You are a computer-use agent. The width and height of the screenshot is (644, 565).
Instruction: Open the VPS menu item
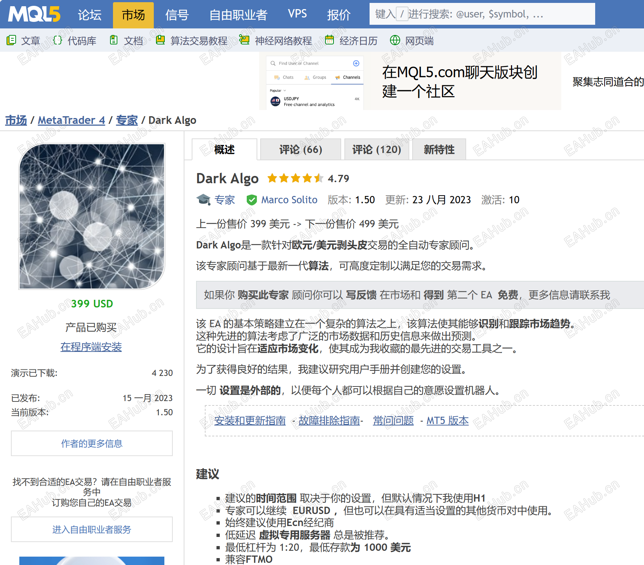pos(297,14)
